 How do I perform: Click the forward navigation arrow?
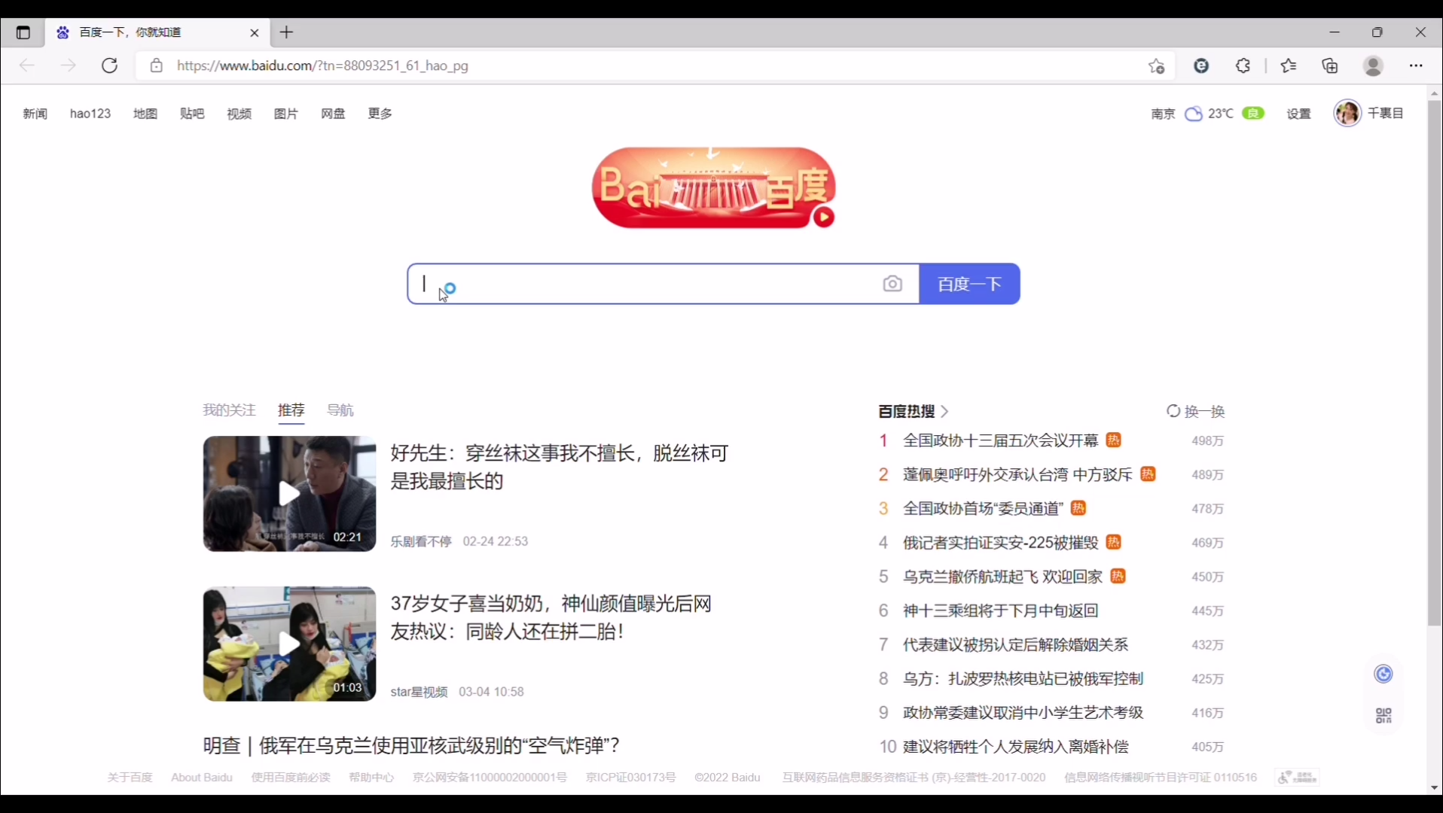tap(69, 65)
